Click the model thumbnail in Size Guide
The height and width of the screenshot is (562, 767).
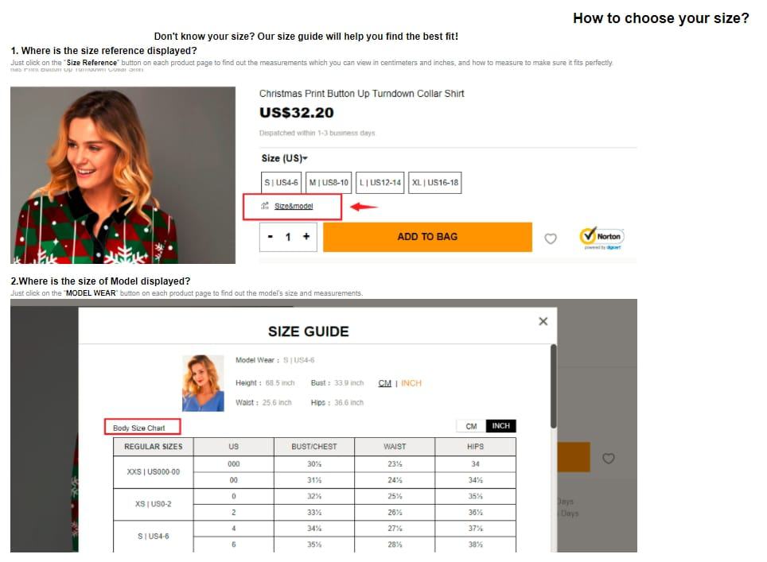click(x=203, y=383)
